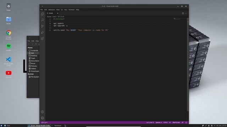Place cursor on apt upgrade -y line

(60, 26)
